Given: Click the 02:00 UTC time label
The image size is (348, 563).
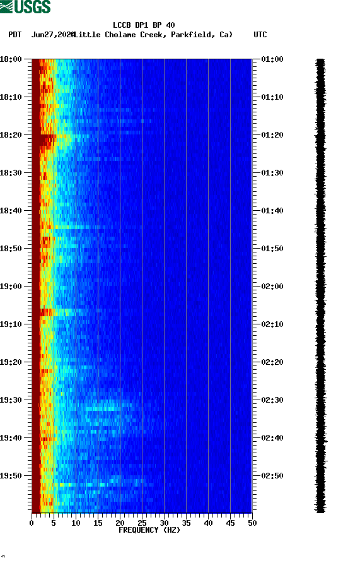Looking at the screenshot, I should pyautogui.click(x=272, y=287).
